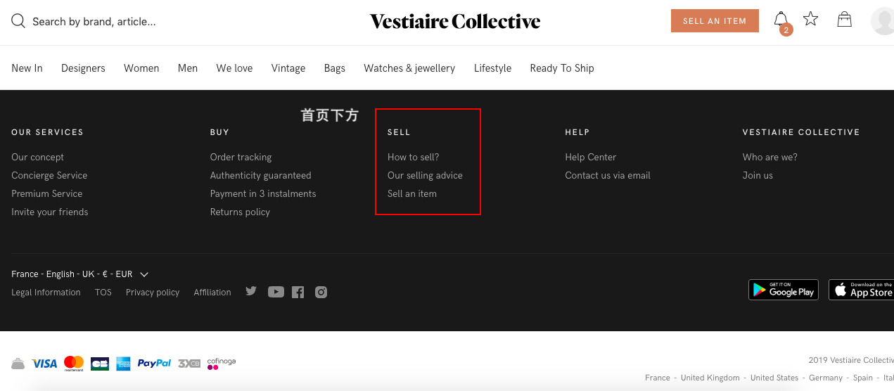
Task: Click the Get it on Google Play badge
Action: pyautogui.click(x=784, y=290)
